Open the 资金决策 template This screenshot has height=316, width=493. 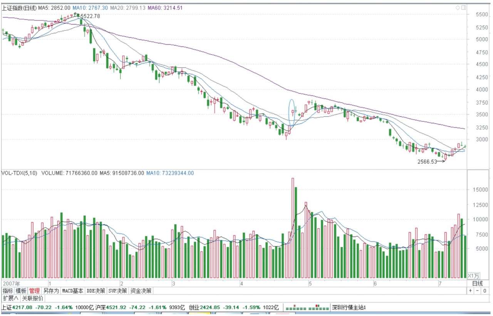coord(141,291)
